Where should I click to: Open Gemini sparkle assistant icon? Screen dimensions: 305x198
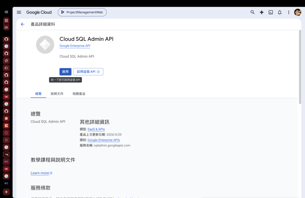pyautogui.click(x=262, y=12)
